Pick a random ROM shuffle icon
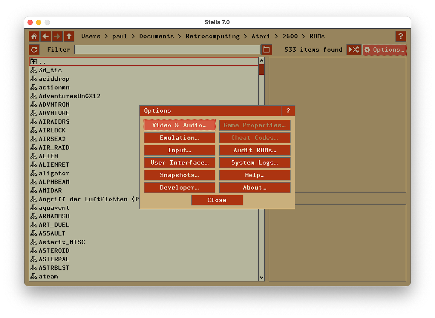435x318 pixels. [x=354, y=50]
